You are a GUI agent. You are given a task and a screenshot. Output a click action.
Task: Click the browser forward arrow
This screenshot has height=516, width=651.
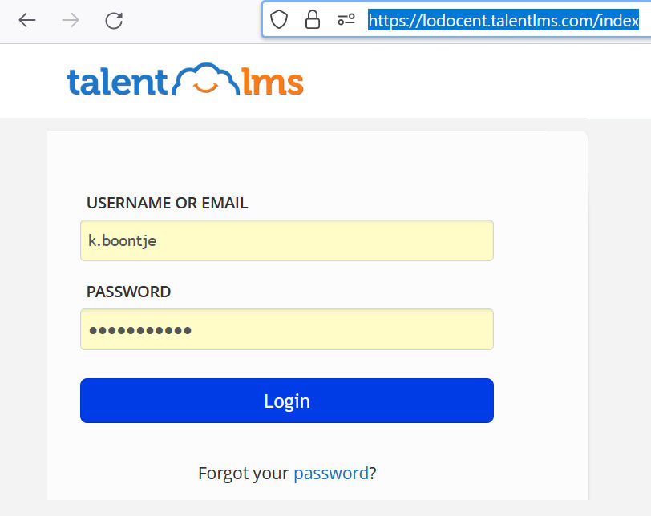(71, 21)
